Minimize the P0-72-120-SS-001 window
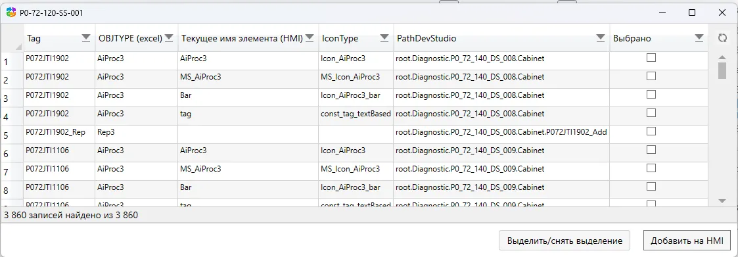Viewport: 738px width, 257px height. click(662, 13)
